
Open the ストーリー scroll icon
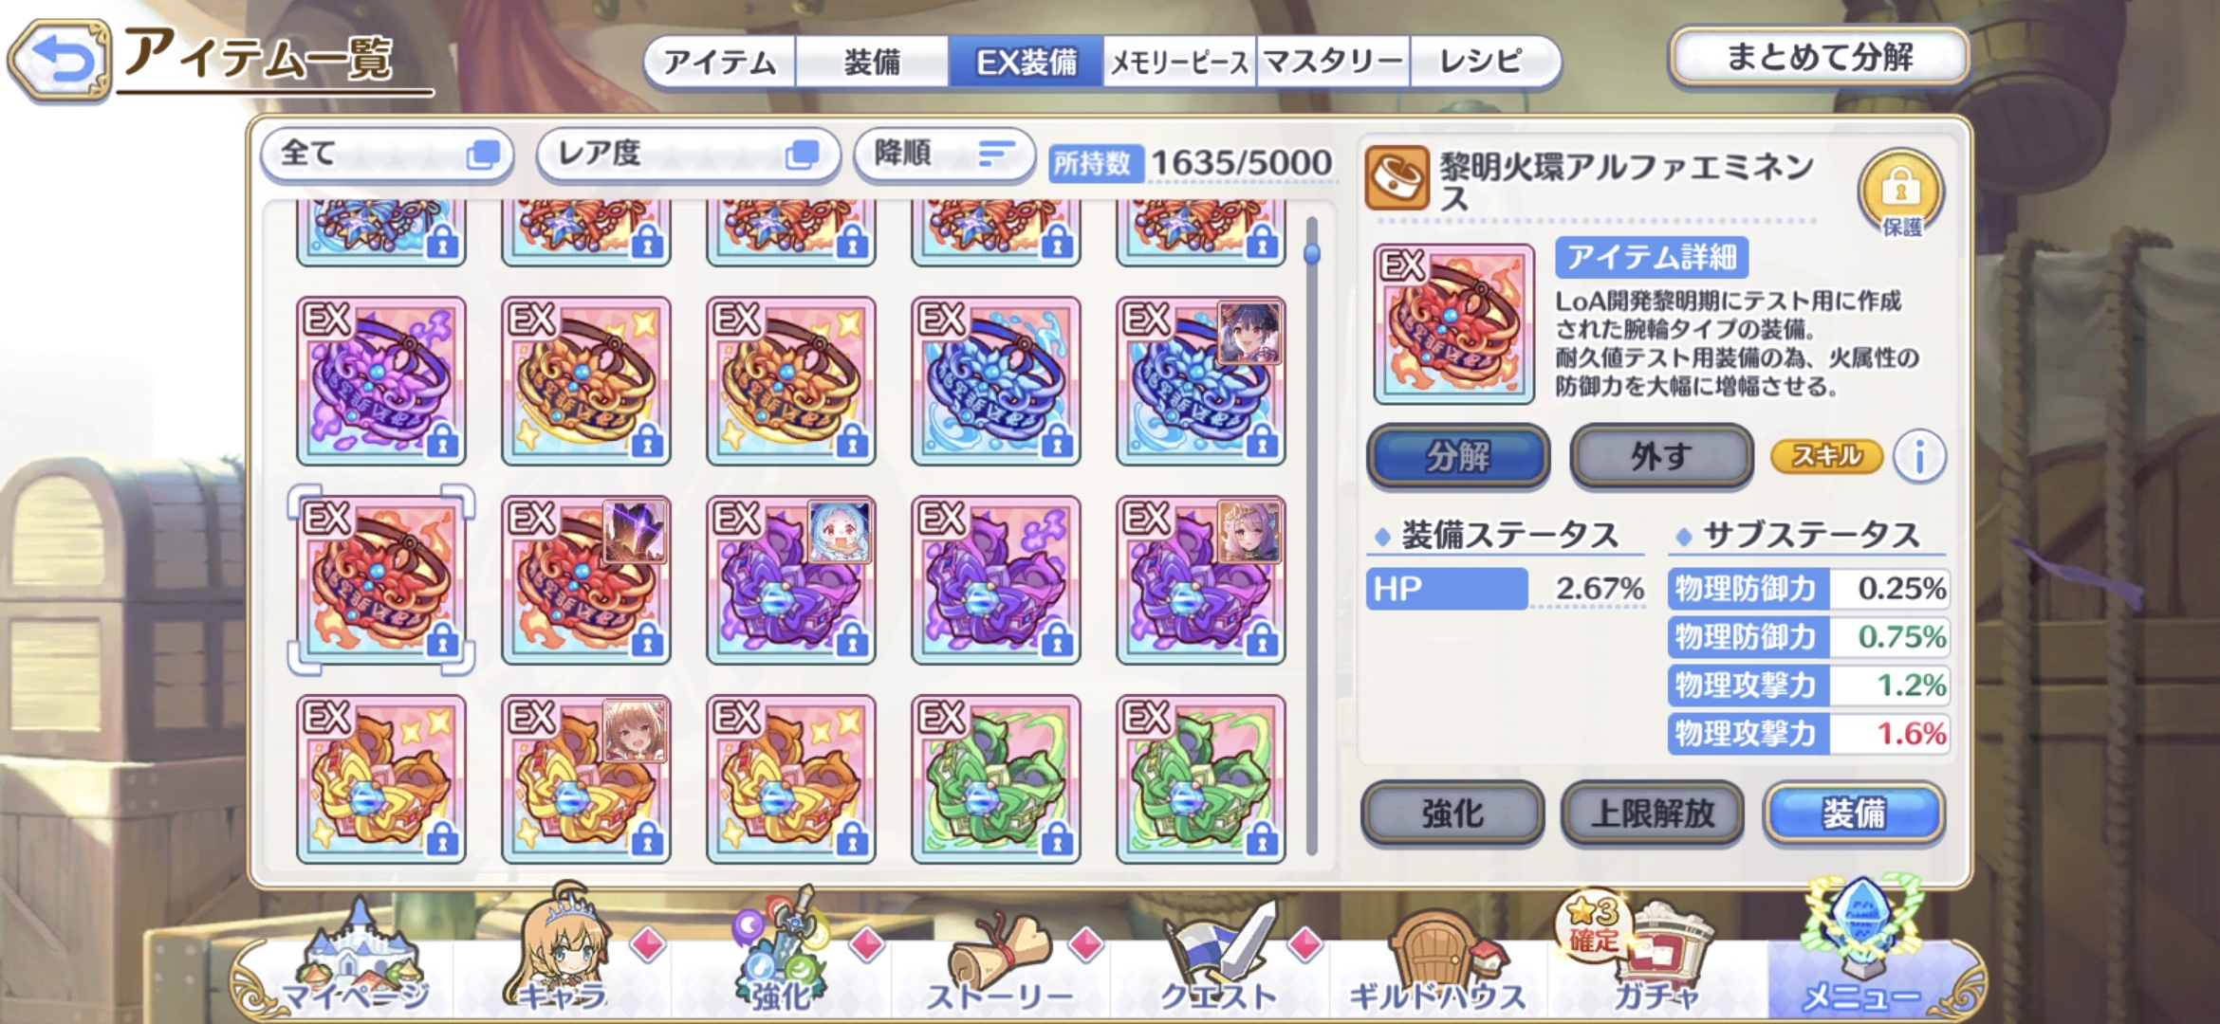coord(1000,956)
